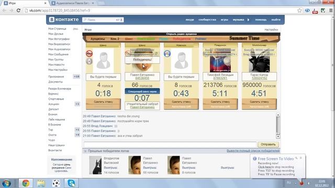Open Skype from the taskbar
Screen dimensions: 335x188
click(71, 183)
